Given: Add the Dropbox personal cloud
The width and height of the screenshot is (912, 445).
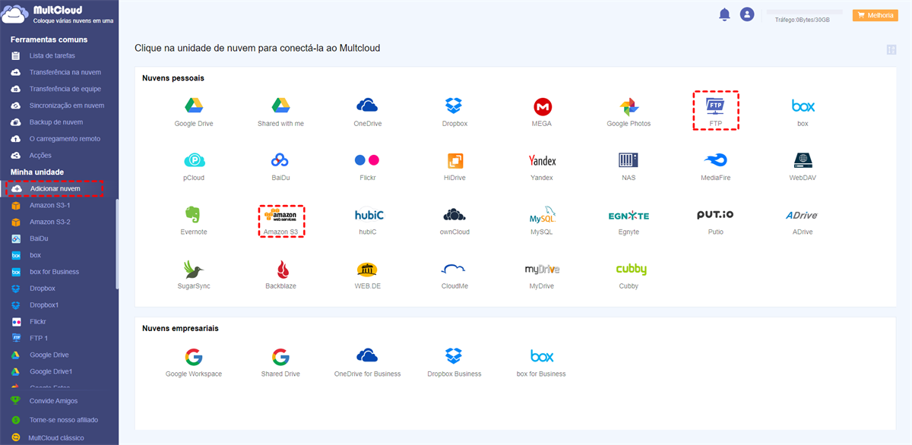Looking at the screenshot, I should click(x=454, y=106).
